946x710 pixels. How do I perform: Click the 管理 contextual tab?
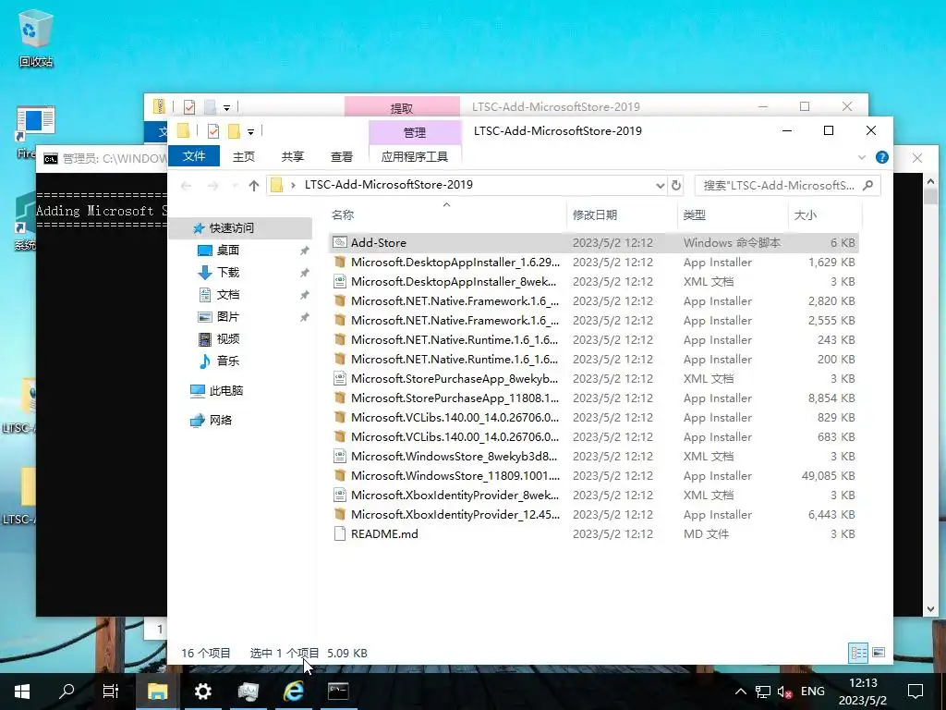415,131
